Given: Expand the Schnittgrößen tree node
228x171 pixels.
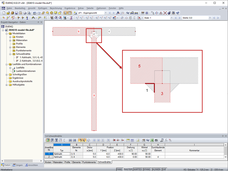Looking at the screenshot, I should (x=7, y=75).
